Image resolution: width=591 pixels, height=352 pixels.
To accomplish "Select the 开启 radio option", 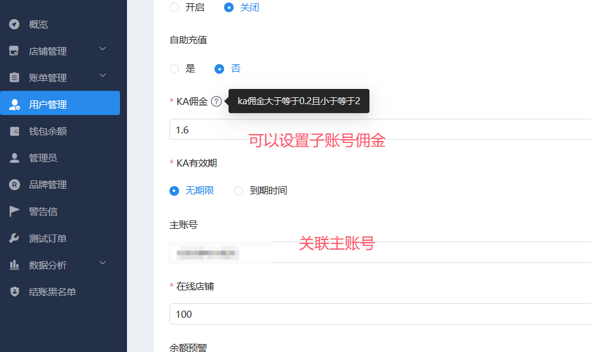I will (x=174, y=7).
